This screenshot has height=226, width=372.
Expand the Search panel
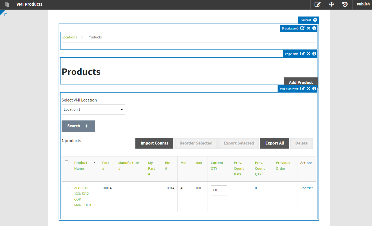pyautogui.click(x=78, y=126)
